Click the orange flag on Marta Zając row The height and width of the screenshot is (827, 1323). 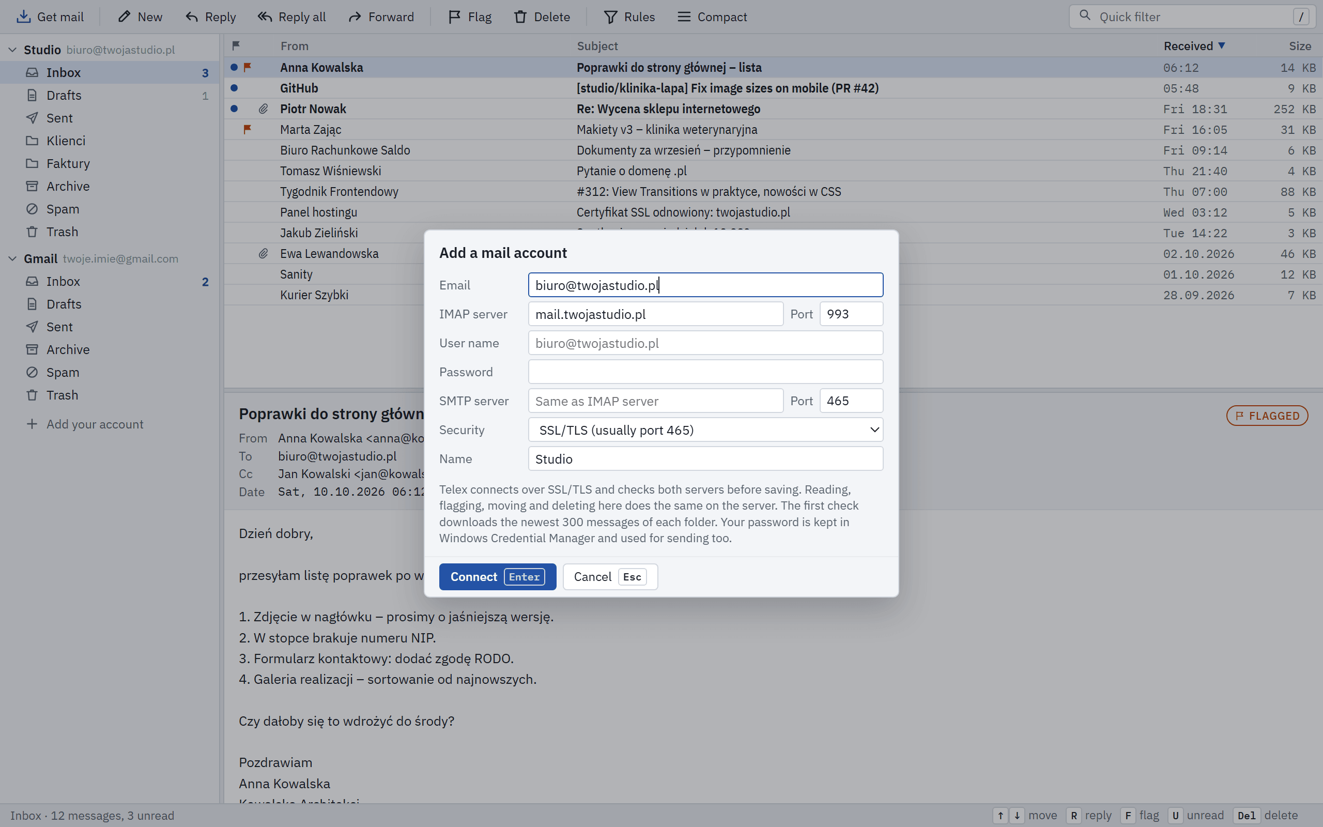247,129
